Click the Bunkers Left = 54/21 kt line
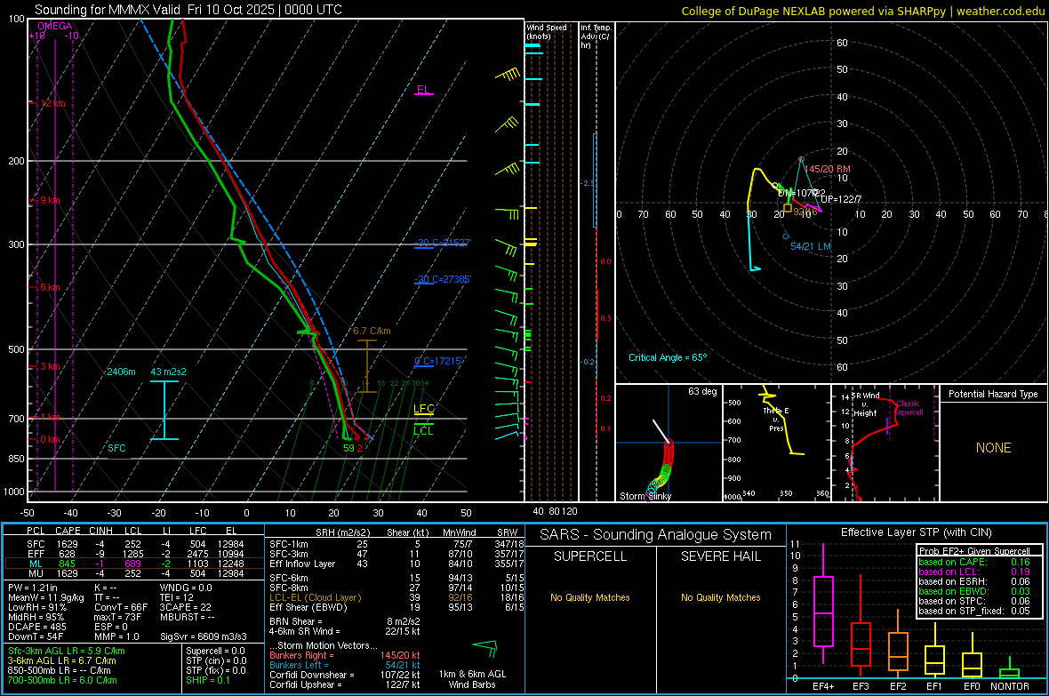Image resolution: width=1049 pixels, height=696 pixels. (x=345, y=665)
